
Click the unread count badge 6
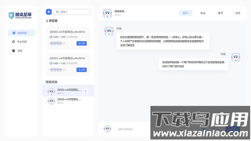(x=86, y=91)
